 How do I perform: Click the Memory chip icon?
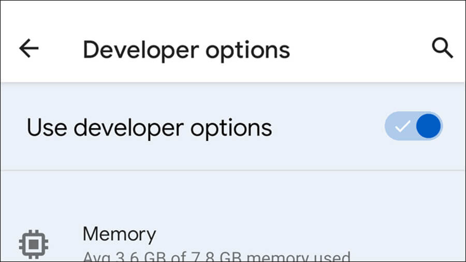point(34,242)
